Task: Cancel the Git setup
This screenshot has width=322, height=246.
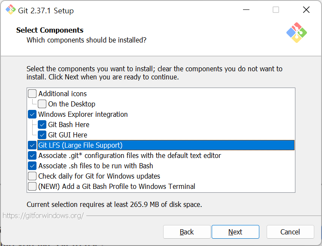Action: click(x=290, y=232)
